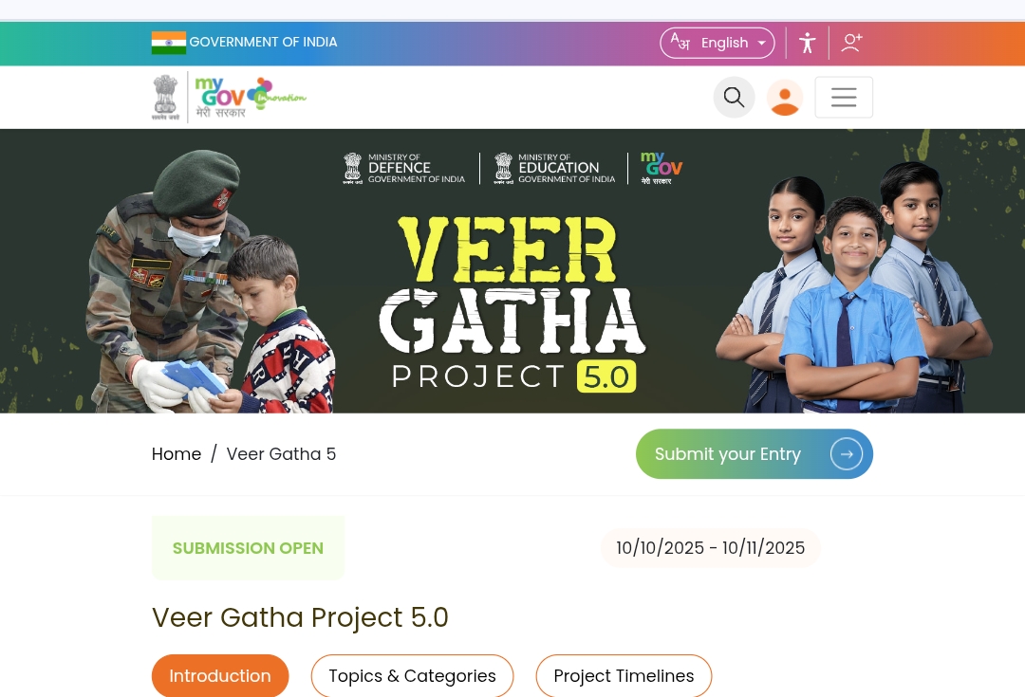1025x697 pixels.
Task: Open the search magnifier icon
Action: coord(734,98)
